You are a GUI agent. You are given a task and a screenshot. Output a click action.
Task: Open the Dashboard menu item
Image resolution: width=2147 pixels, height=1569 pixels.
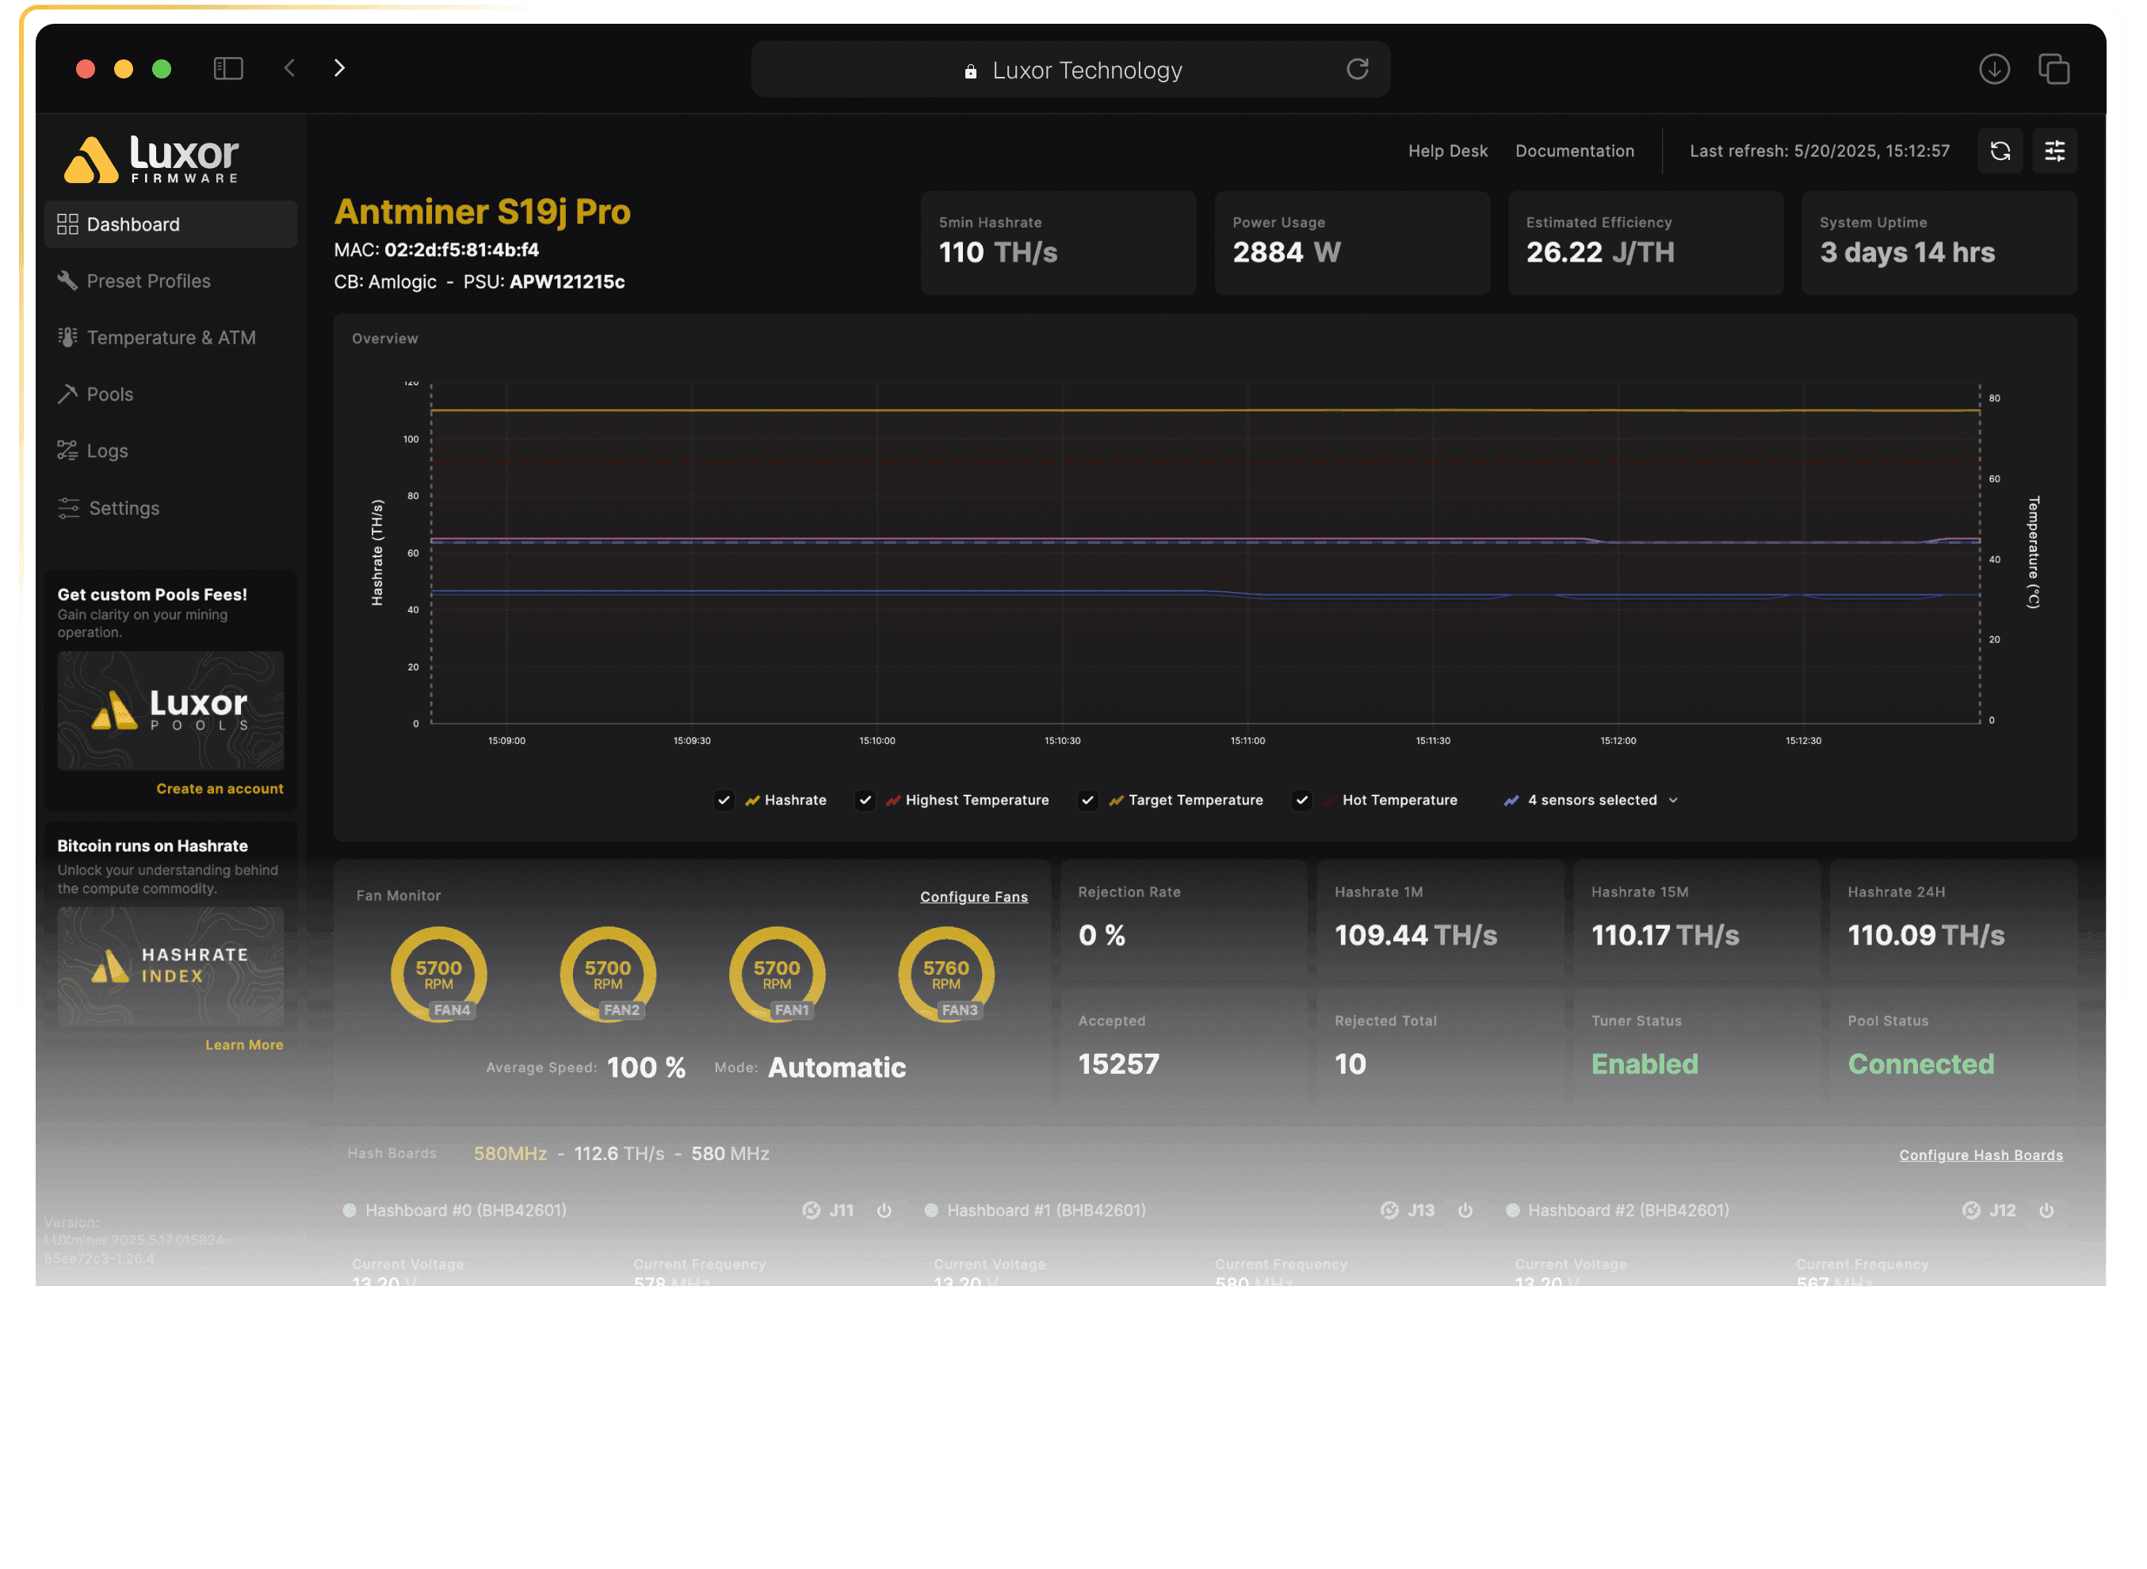pyautogui.click(x=132, y=224)
